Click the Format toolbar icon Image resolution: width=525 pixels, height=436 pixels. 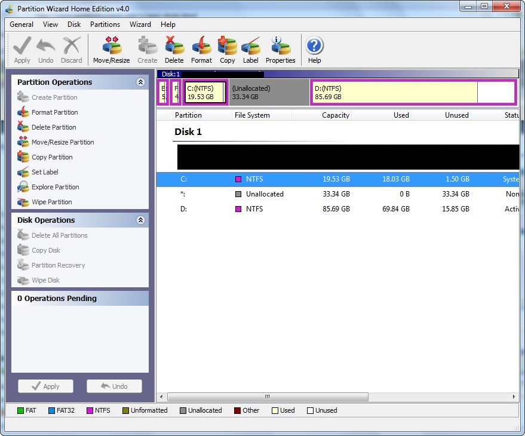coord(201,46)
